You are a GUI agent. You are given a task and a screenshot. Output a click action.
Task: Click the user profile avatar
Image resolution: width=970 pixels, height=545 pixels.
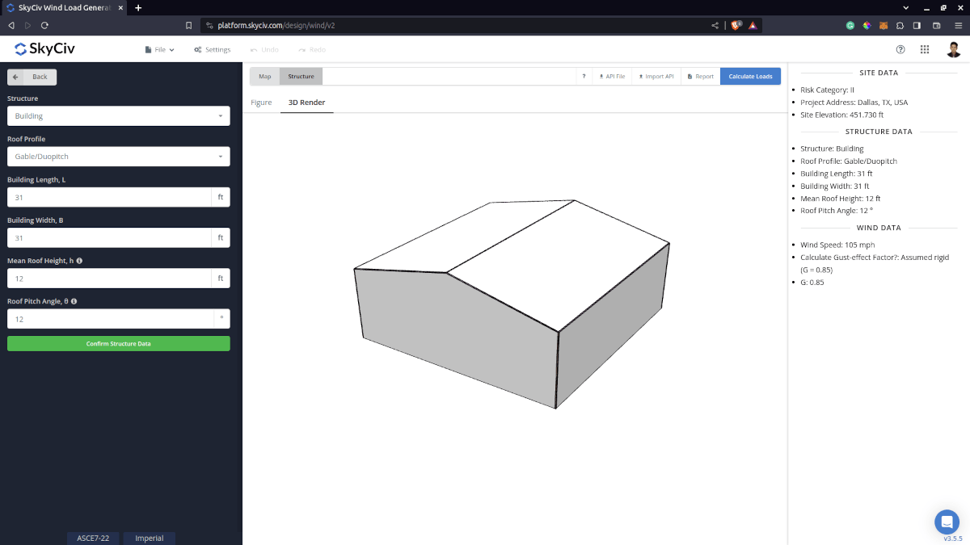953,49
